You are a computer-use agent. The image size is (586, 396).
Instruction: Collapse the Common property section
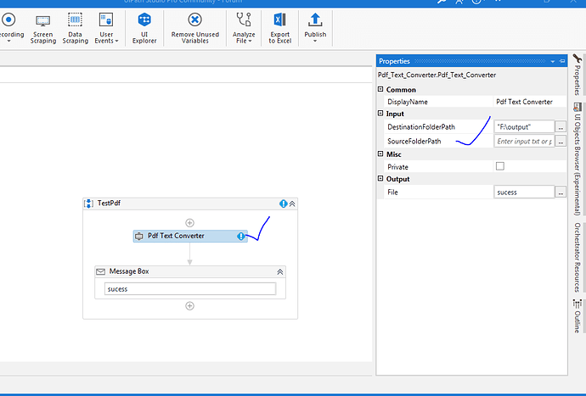click(380, 89)
